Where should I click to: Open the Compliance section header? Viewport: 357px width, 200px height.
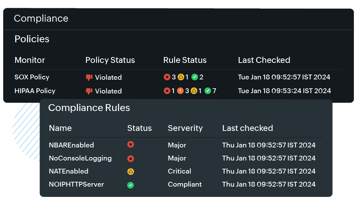(41, 19)
